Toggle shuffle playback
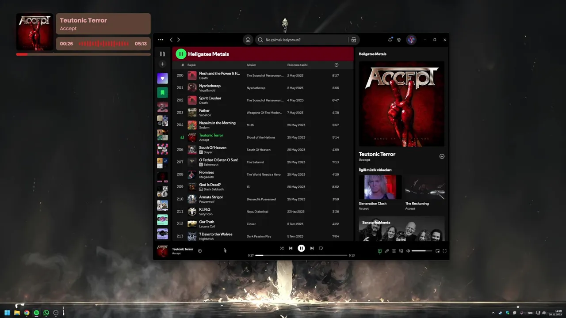Image resolution: width=566 pixels, height=318 pixels. (x=282, y=248)
